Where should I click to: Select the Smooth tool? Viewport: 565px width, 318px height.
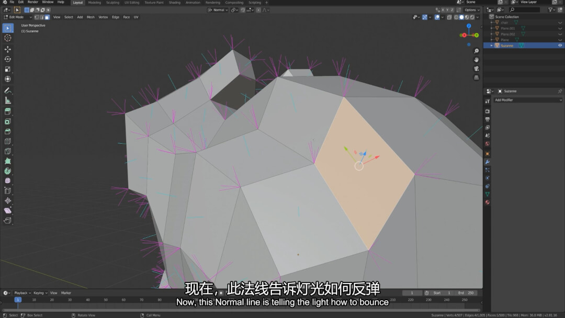point(7,181)
